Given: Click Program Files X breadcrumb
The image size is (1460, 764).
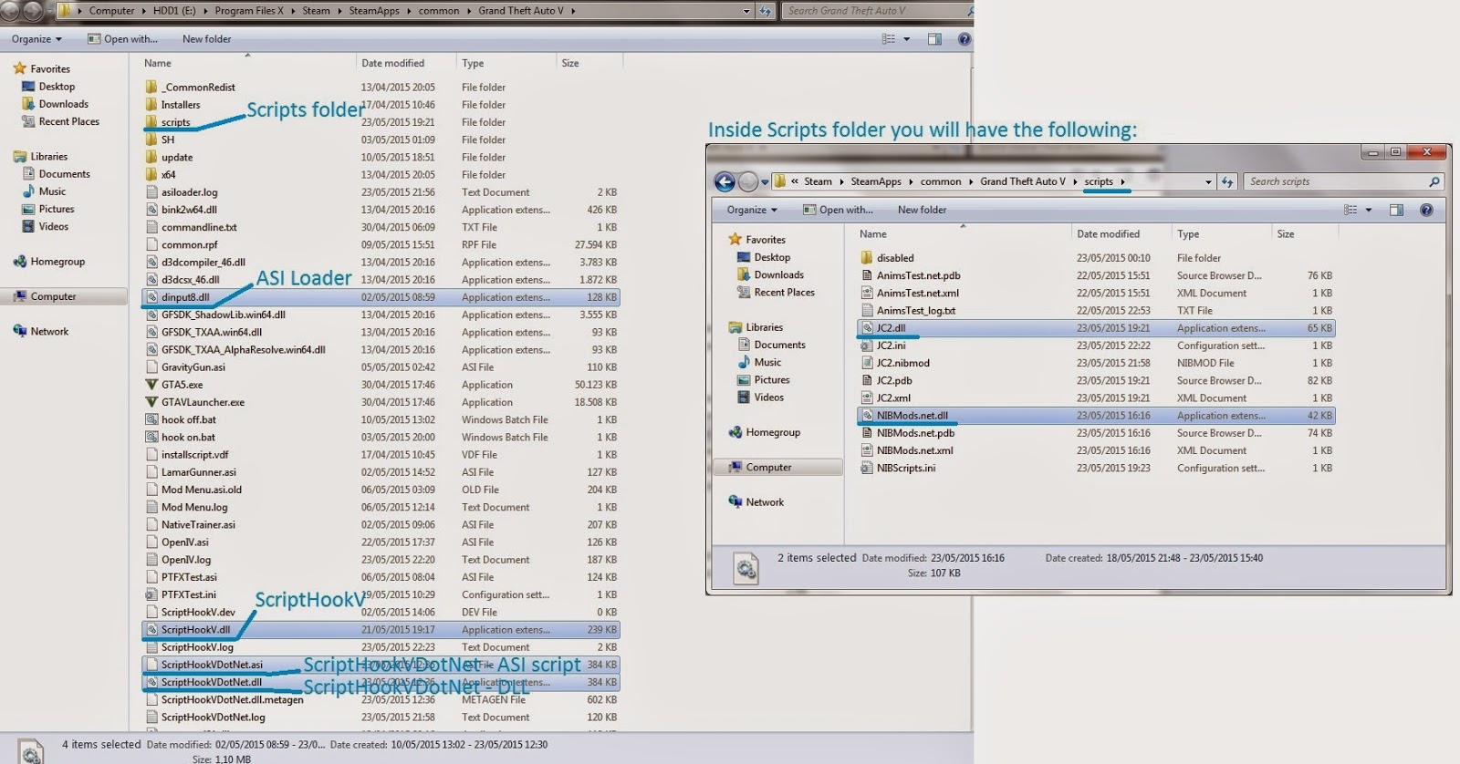Looking at the screenshot, I should tap(249, 11).
